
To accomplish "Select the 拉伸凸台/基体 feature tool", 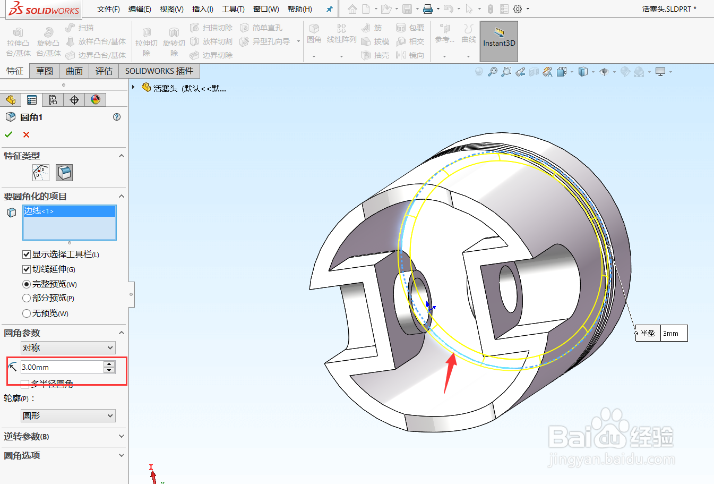I will point(18,41).
